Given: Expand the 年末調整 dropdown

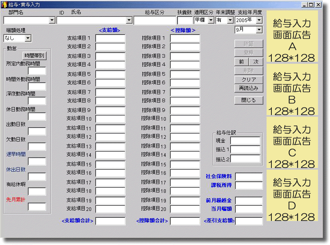Looking at the screenshot, I should [230, 20].
